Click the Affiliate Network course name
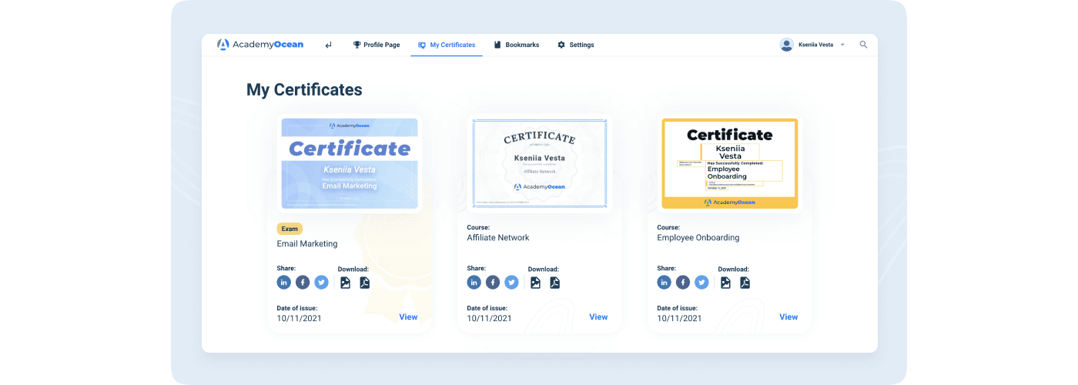Screen dimensions: 1078x385 [498, 238]
